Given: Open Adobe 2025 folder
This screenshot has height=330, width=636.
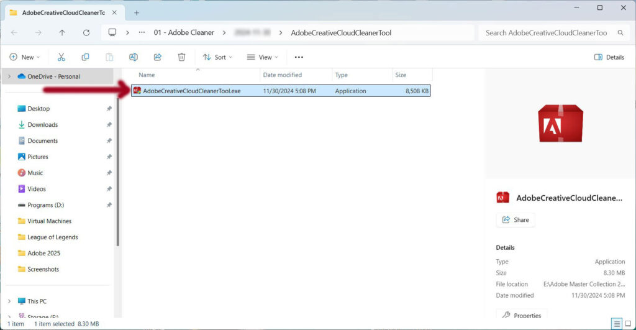Looking at the screenshot, I should [x=43, y=253].
